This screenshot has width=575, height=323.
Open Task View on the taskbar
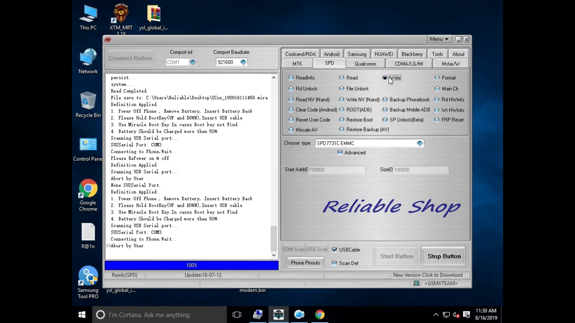coord(237,315)
